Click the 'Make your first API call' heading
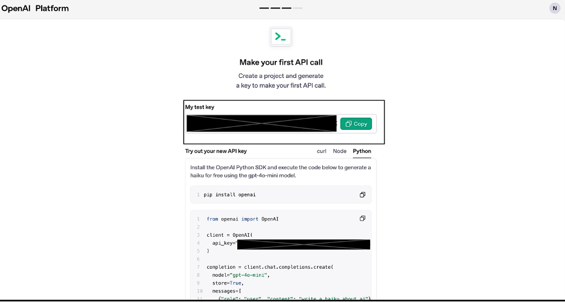Screen dimensions: 565x302 [281, 62]
